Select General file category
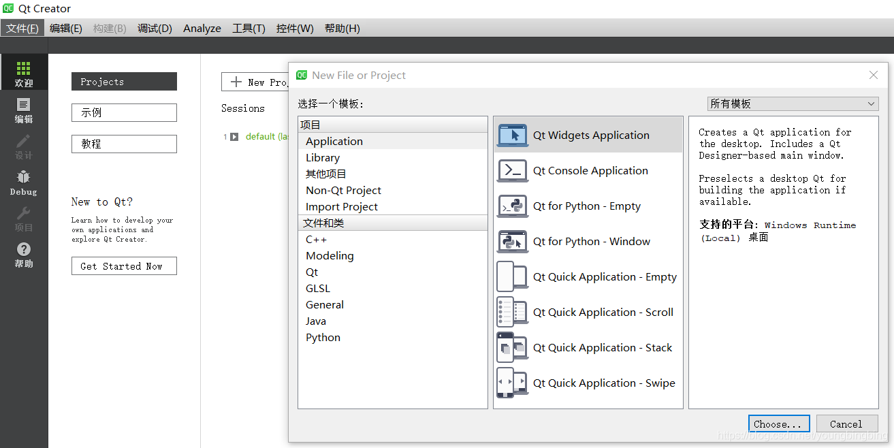 [x=393, y=304]
